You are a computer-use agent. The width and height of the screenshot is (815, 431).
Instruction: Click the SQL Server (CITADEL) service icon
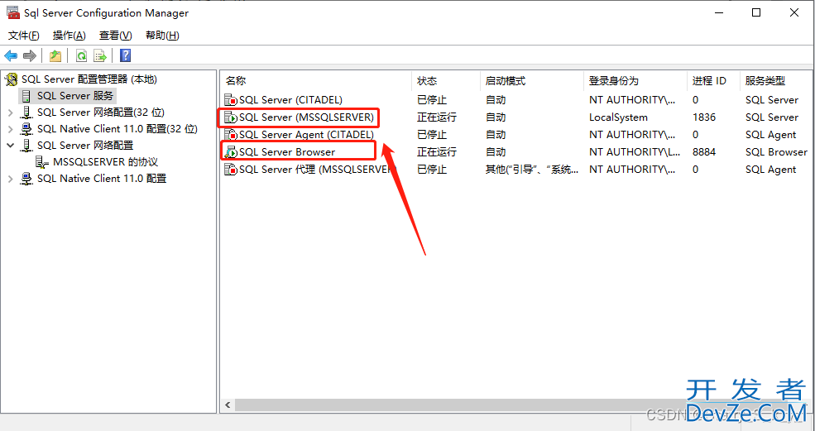tap(231, 100)
